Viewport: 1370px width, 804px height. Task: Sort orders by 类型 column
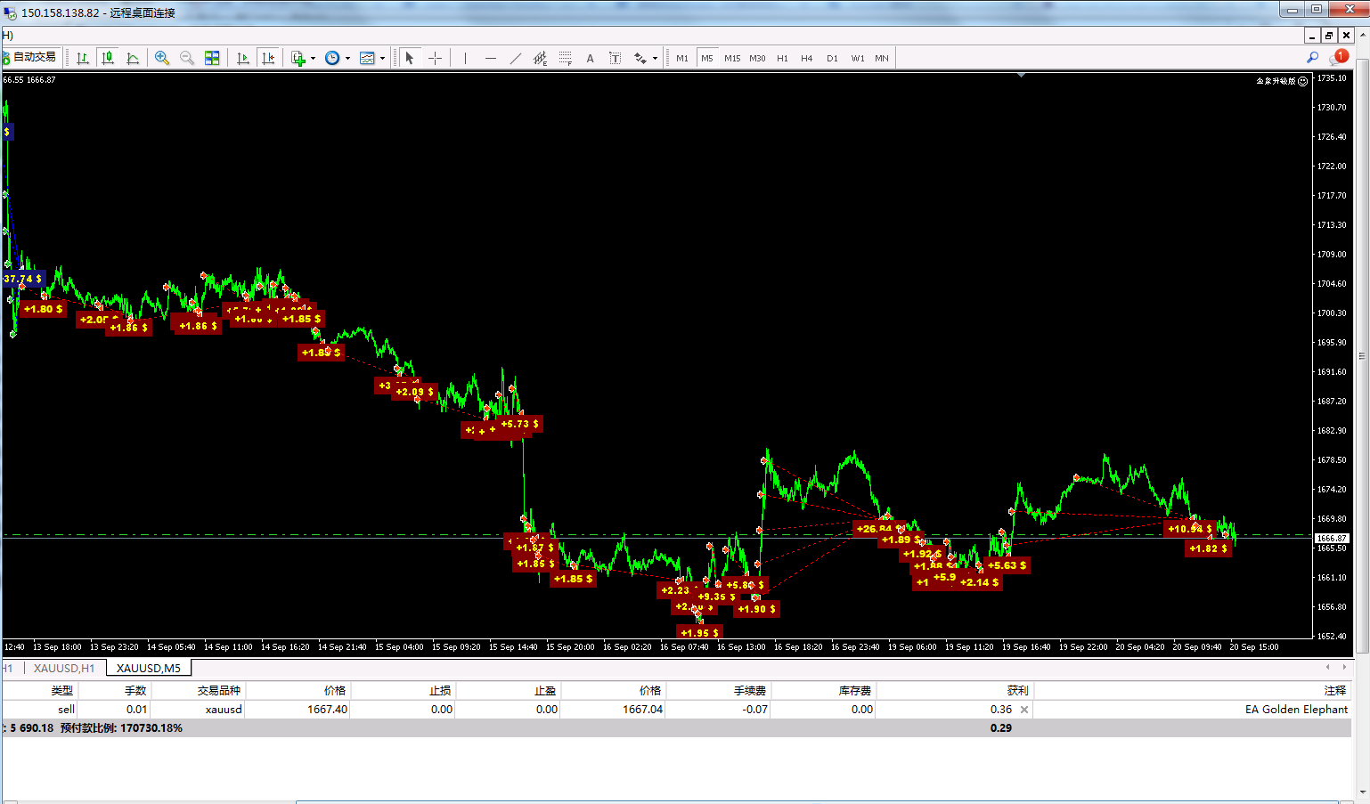(61, 690)
